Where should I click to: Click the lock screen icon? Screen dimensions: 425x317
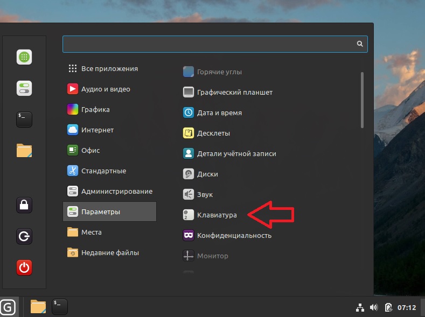tap(24, 205)
